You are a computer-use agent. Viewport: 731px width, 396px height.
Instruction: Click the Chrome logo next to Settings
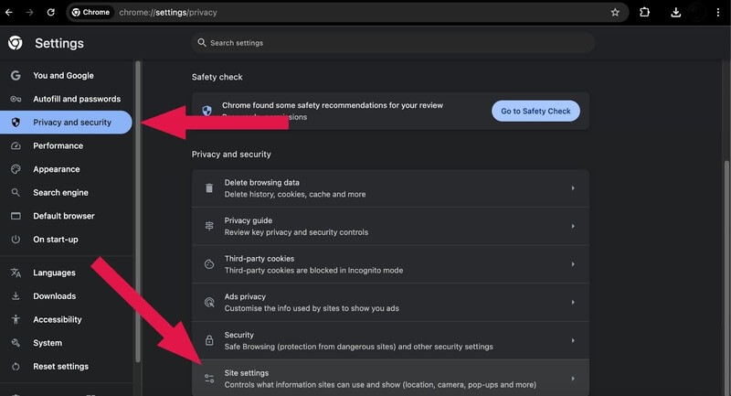15,43
